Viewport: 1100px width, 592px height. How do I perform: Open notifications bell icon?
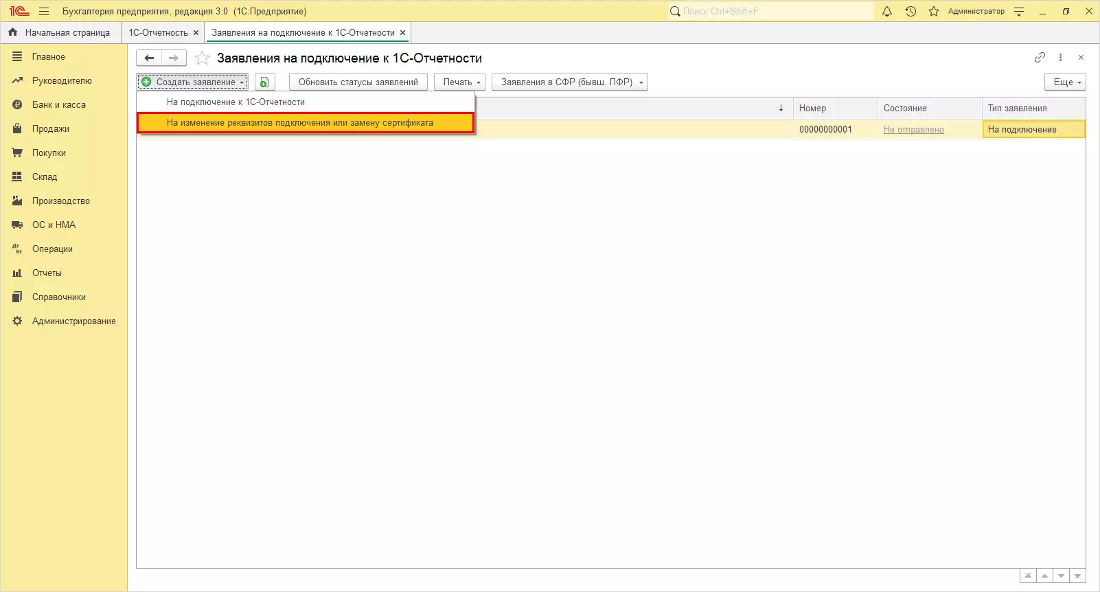887,11
